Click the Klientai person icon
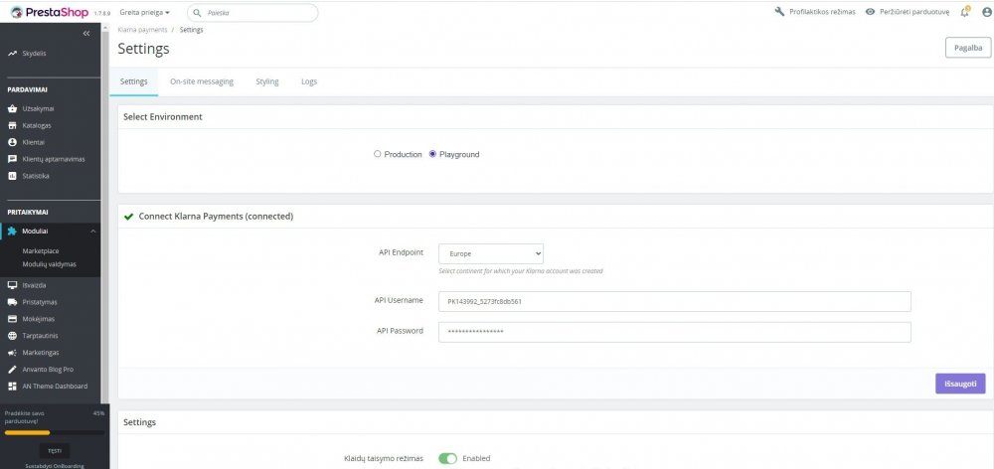 [x=12, y=143]
